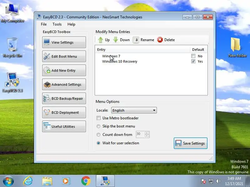Click the EasyBCD title bar icon

pos(39,17)
